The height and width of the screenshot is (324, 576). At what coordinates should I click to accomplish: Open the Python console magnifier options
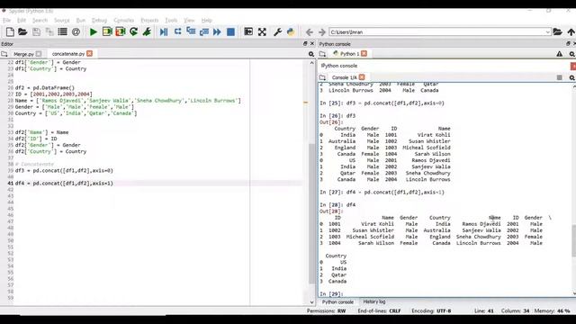[x=572, y=54]
